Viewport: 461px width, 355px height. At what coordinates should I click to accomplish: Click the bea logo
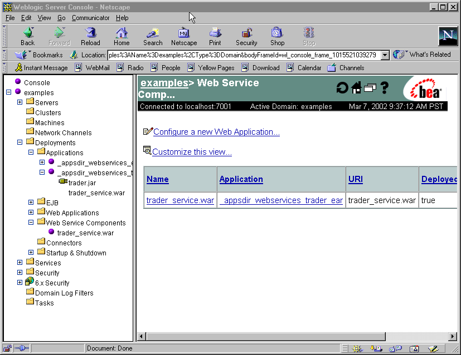[425, 89]
